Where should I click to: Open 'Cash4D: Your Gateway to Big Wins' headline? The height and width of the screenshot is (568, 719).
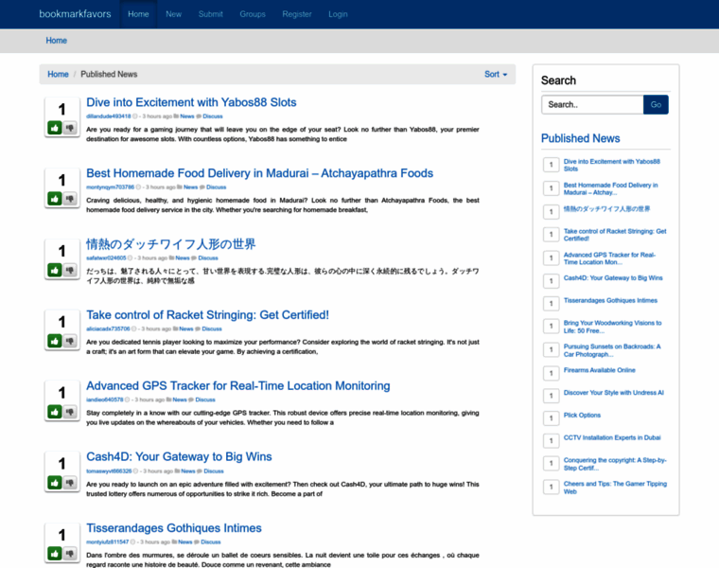click(x=179, y=456)
